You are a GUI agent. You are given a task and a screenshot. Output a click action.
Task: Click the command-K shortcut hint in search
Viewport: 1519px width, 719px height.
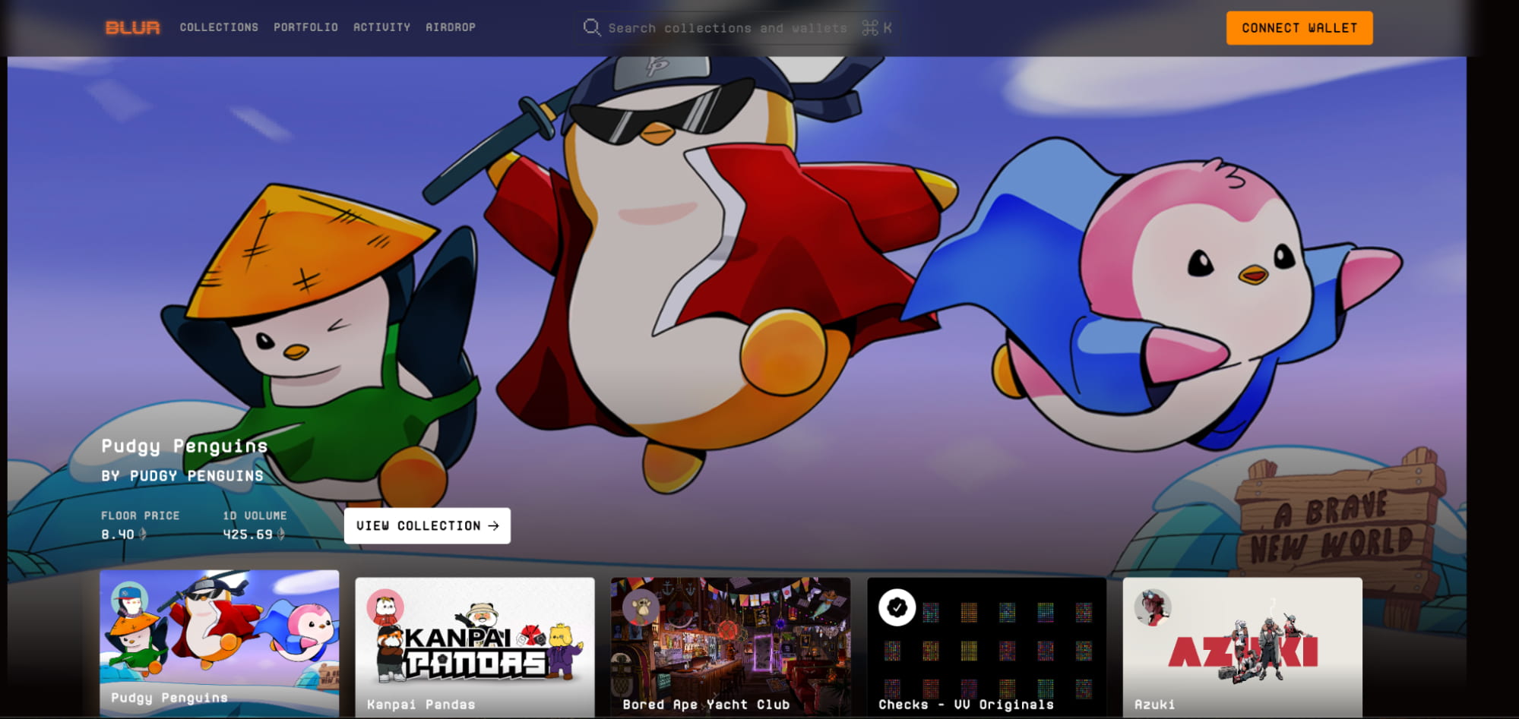[877, 28]
